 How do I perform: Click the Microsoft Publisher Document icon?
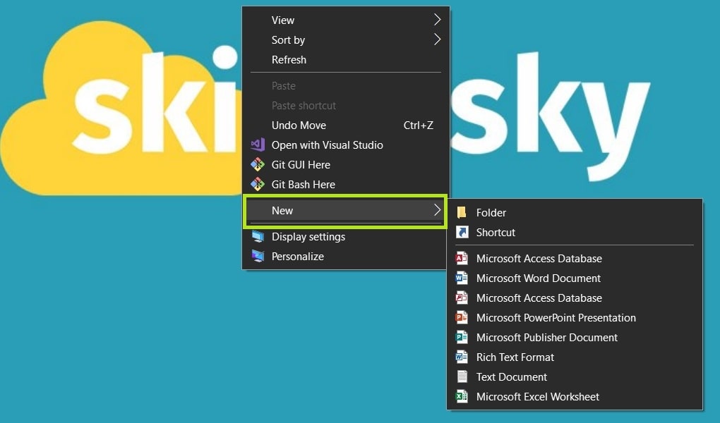click(462, 337)
